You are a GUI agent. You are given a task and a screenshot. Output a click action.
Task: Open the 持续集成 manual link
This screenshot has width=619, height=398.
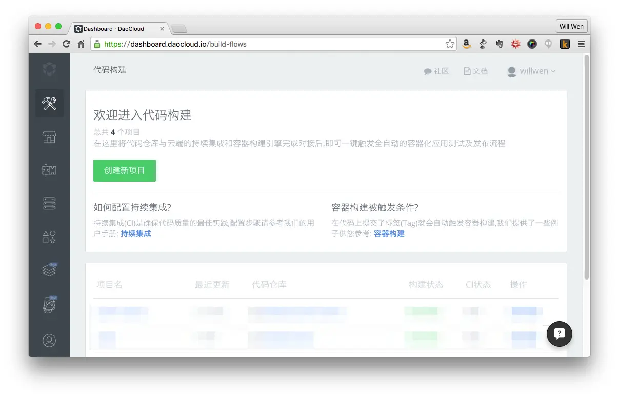tap(136, 233)
